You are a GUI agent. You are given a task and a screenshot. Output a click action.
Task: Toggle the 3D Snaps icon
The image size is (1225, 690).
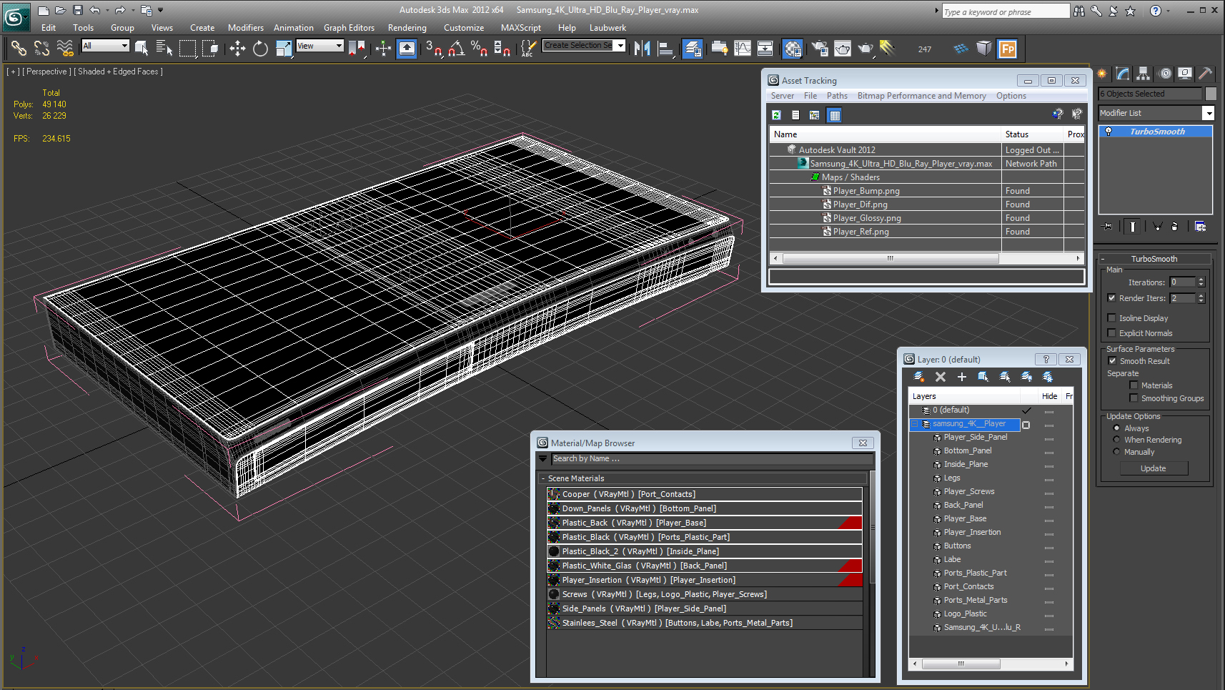[x=434, y=48]
